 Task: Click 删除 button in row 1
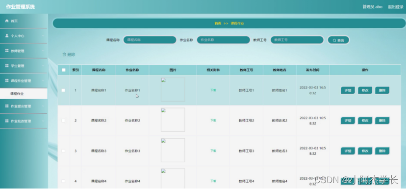(x=382, y=90)
